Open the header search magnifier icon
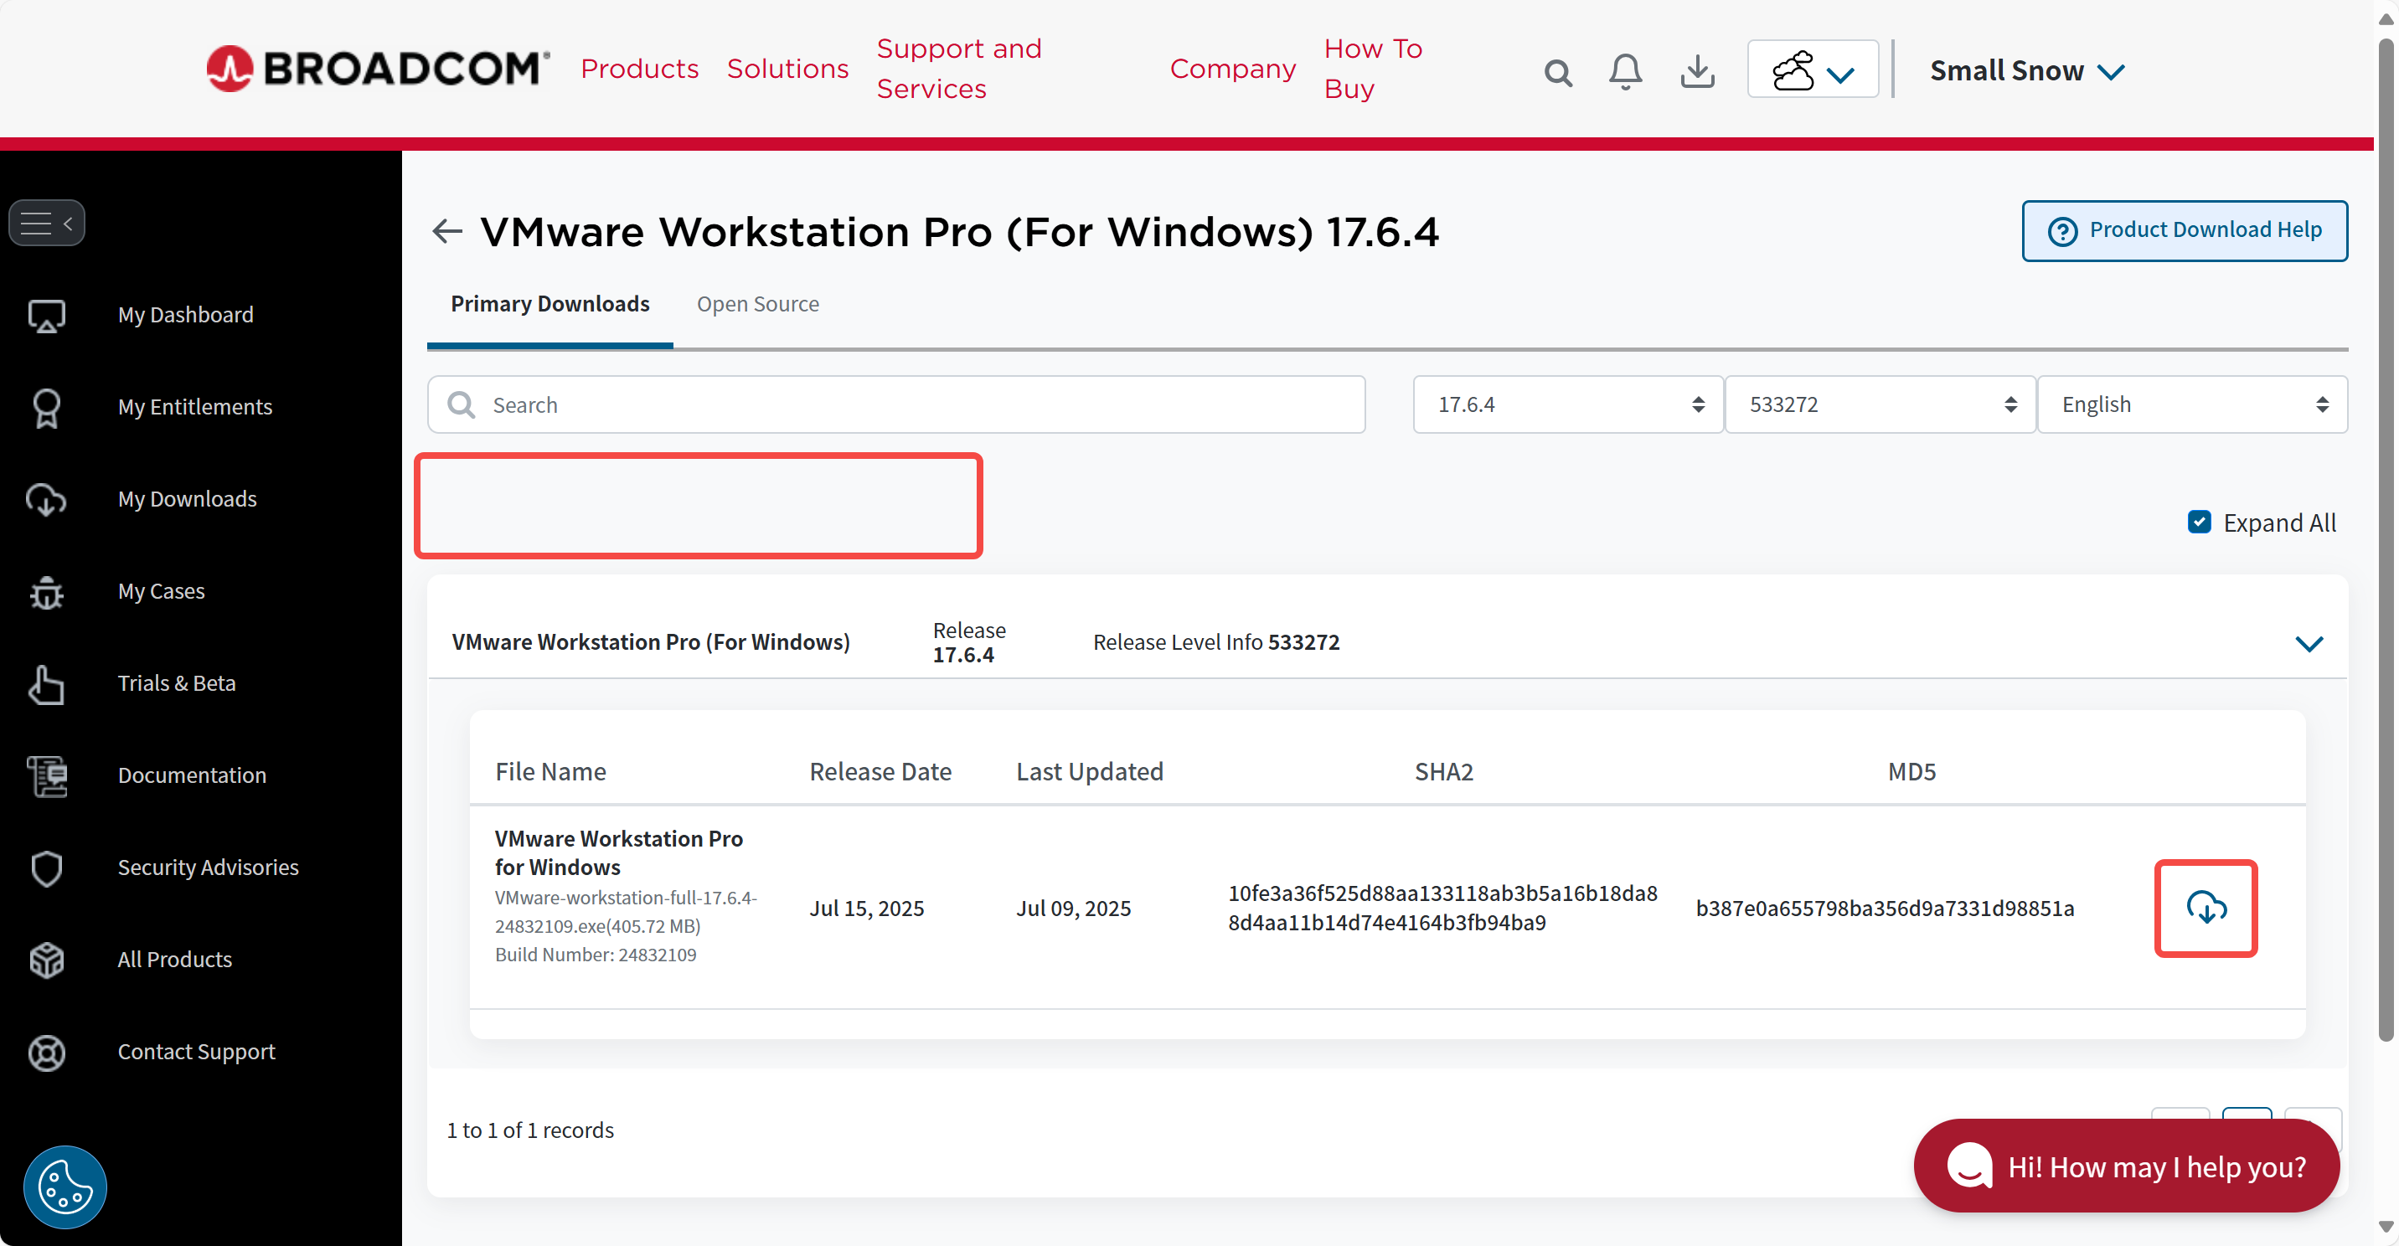This screenshot has height=1246, width=2399. tap(1558, 72)
